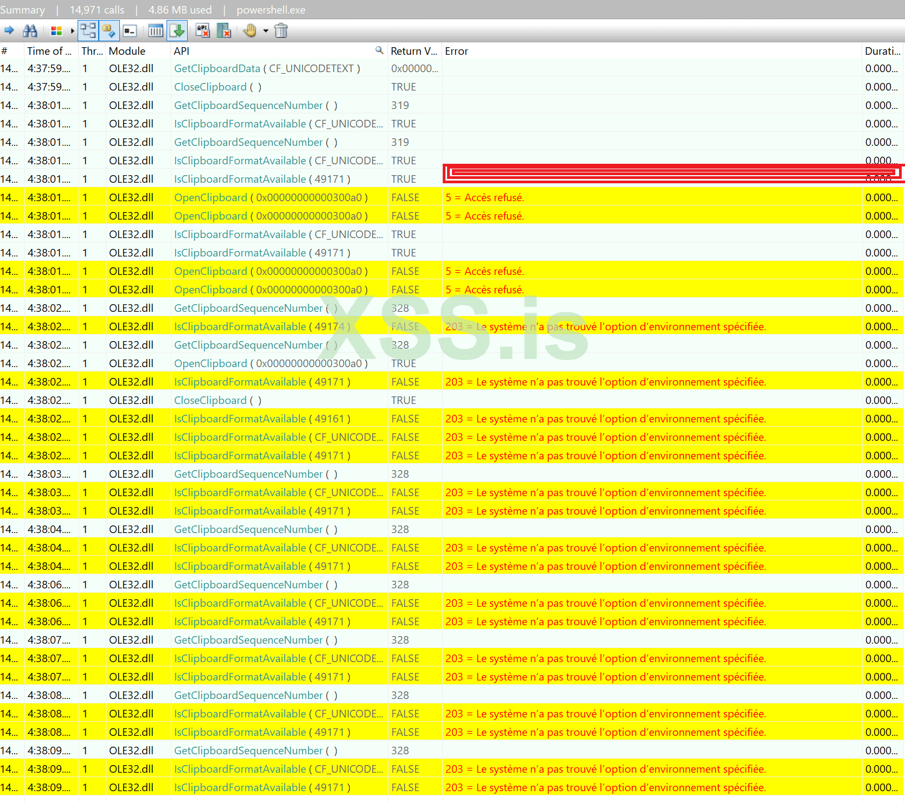Open dropdown arrow next to hand icon
The height and width of the screenshot is (802, 905).
[266, 31]
